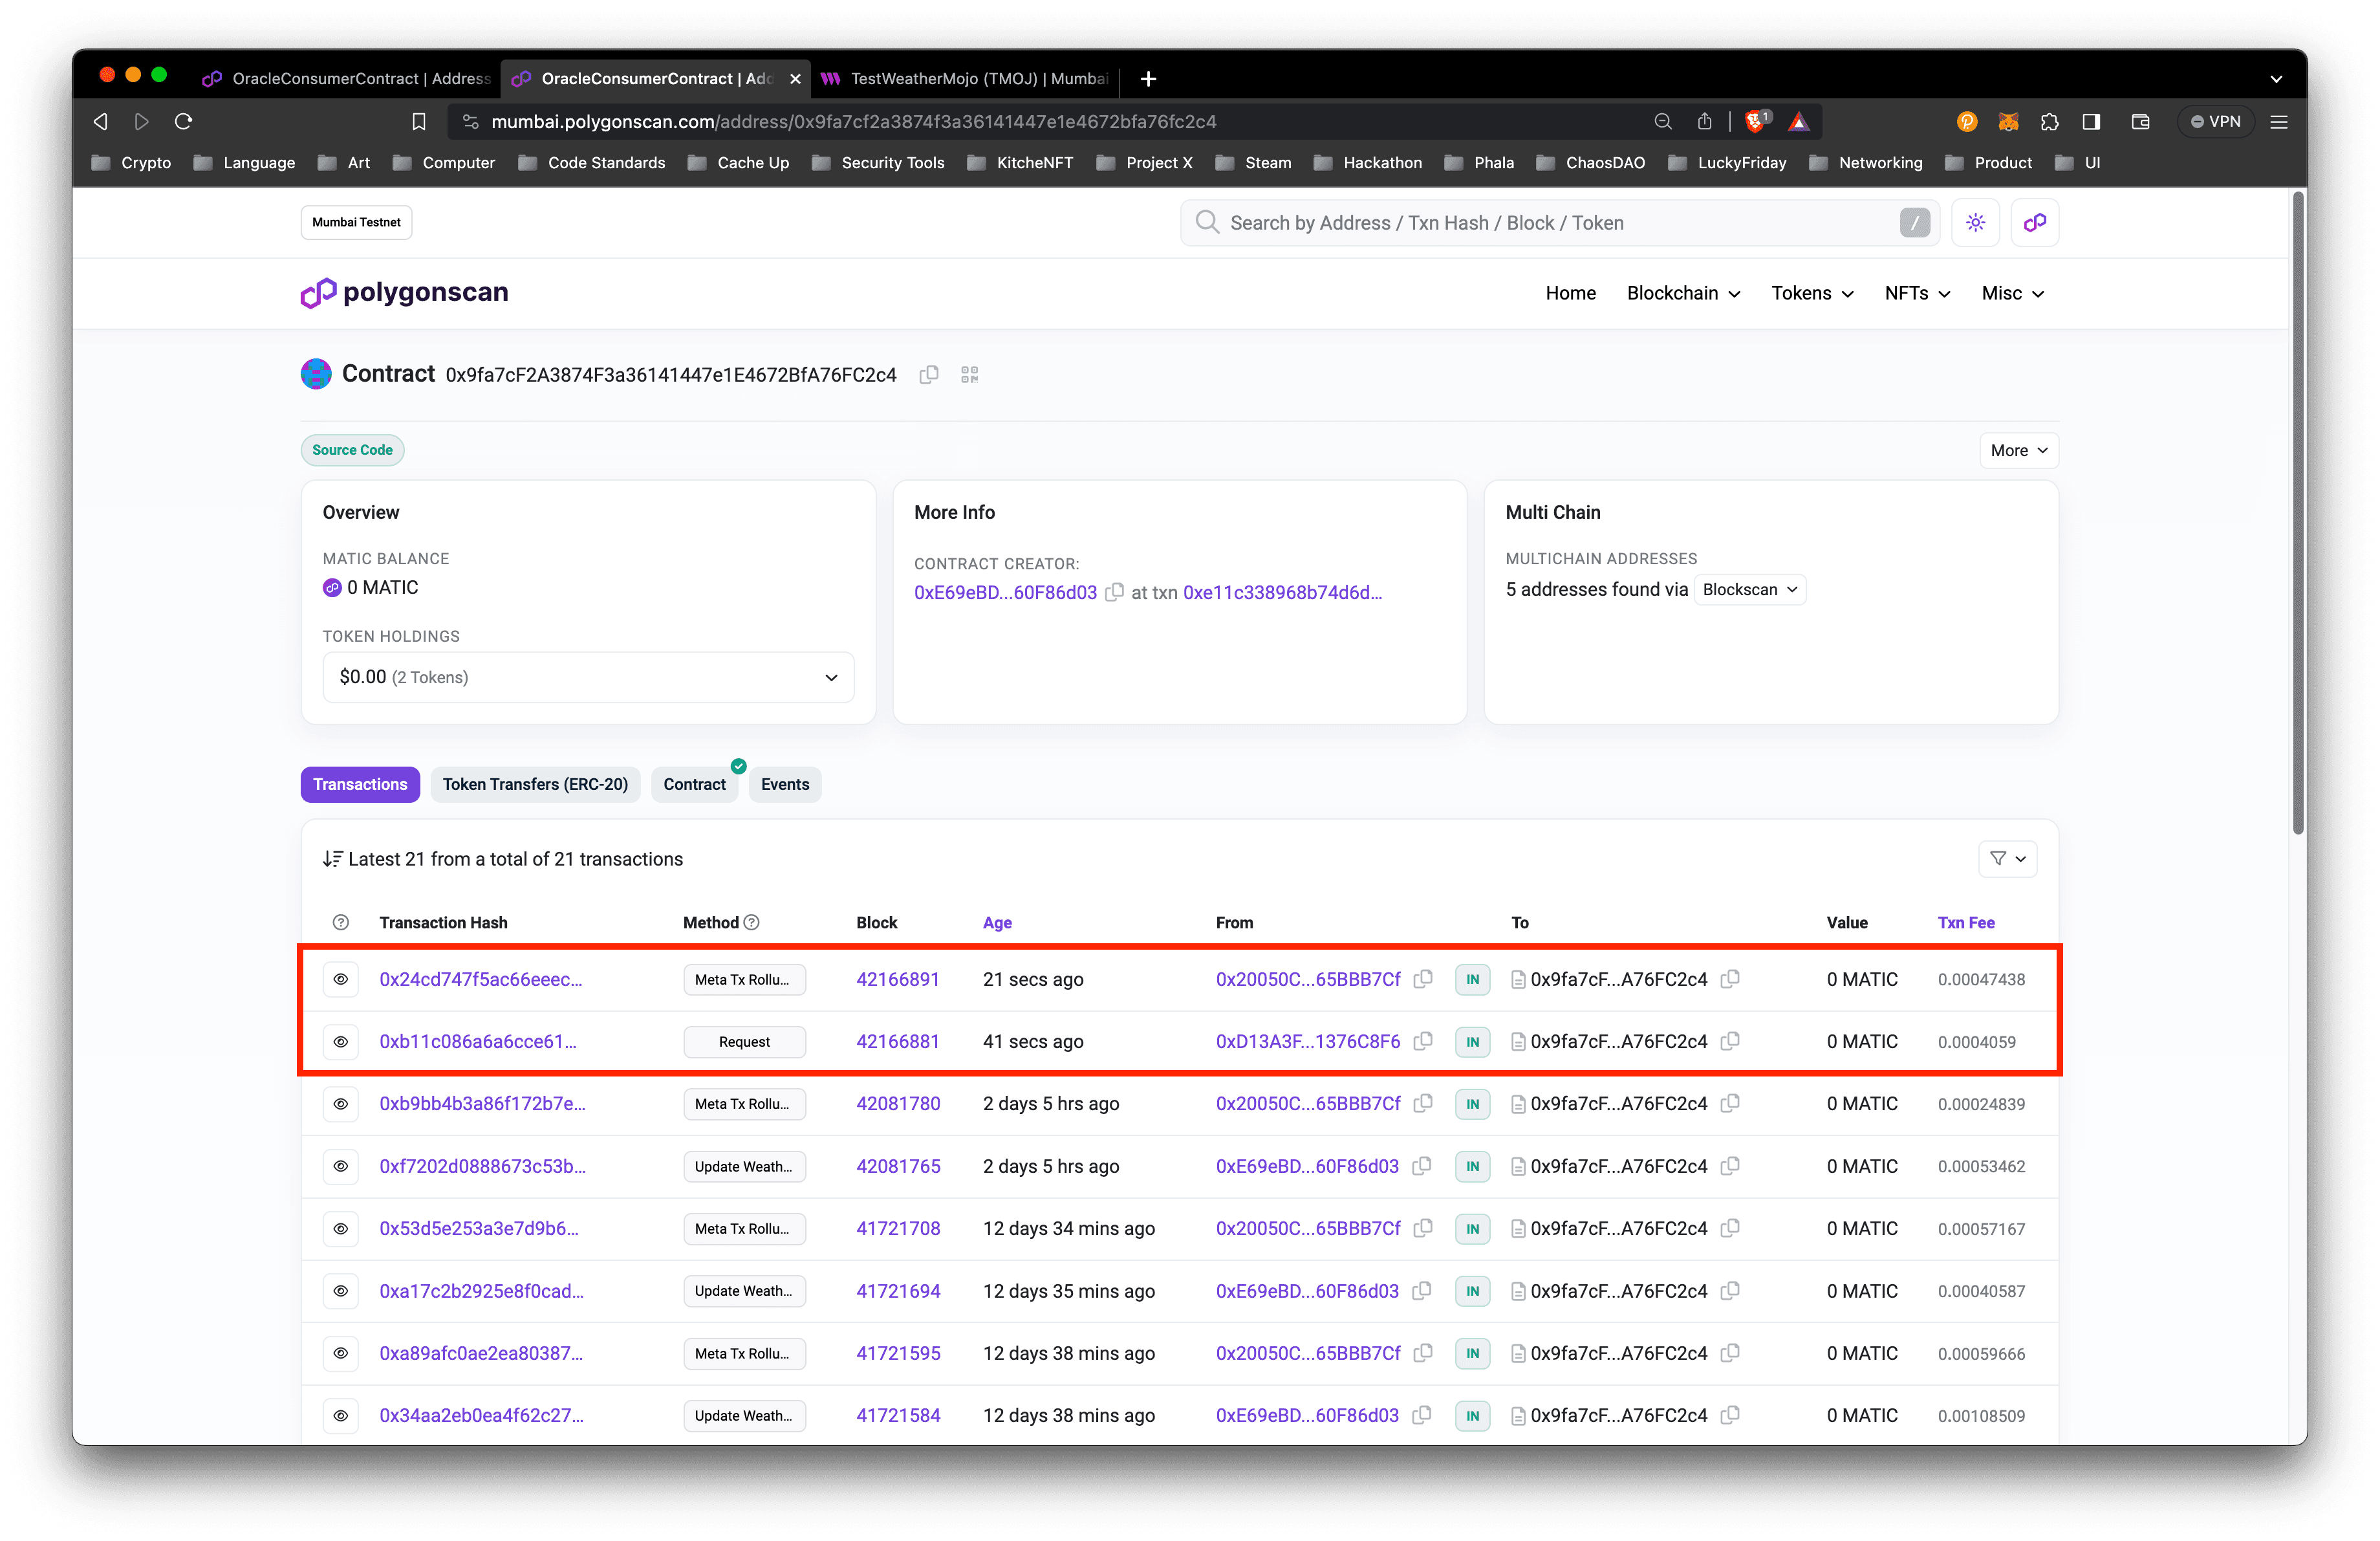Click the Source Code badge

(352, 450)
